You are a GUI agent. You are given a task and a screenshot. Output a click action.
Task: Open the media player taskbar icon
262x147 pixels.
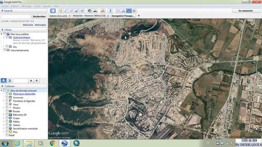[x=41, y=143]
